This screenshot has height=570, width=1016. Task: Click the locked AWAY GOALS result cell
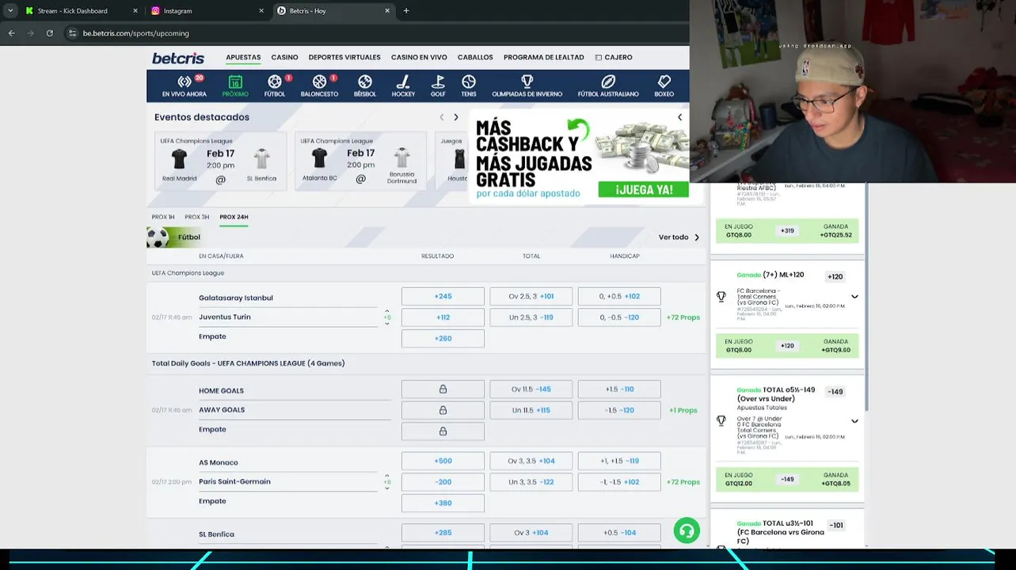pyautogui.click(x=443, y=410)
